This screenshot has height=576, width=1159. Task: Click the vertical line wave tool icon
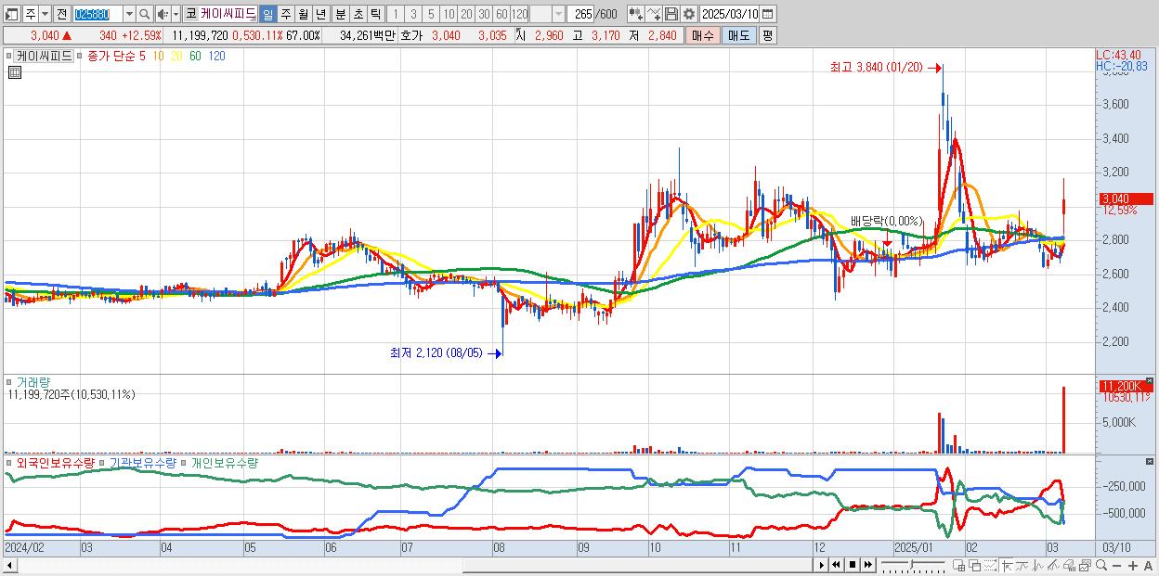[x=1038, y=566]
